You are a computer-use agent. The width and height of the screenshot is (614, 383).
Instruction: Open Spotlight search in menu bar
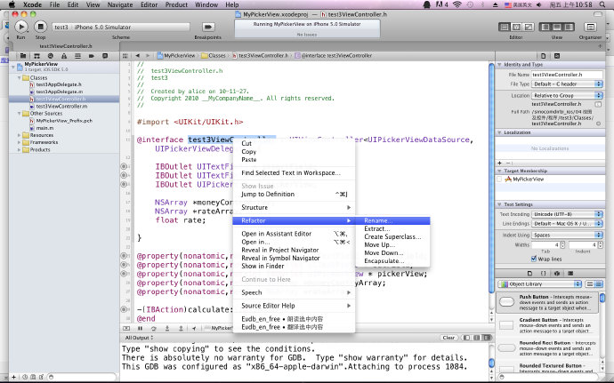[602, 4]
